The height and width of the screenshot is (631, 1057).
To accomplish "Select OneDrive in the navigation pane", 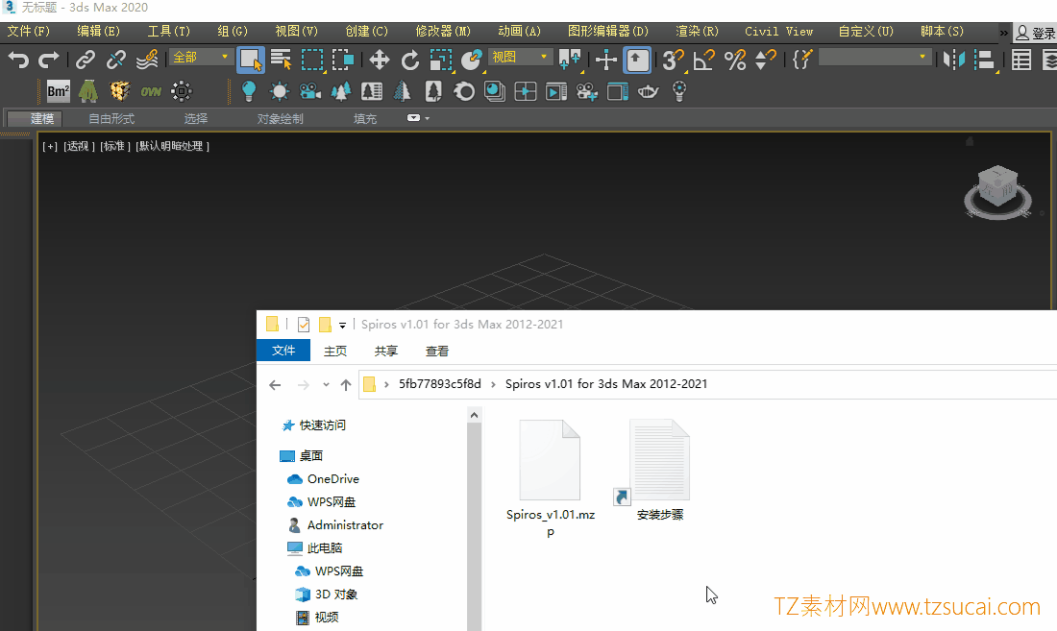I will pos(324,479).
